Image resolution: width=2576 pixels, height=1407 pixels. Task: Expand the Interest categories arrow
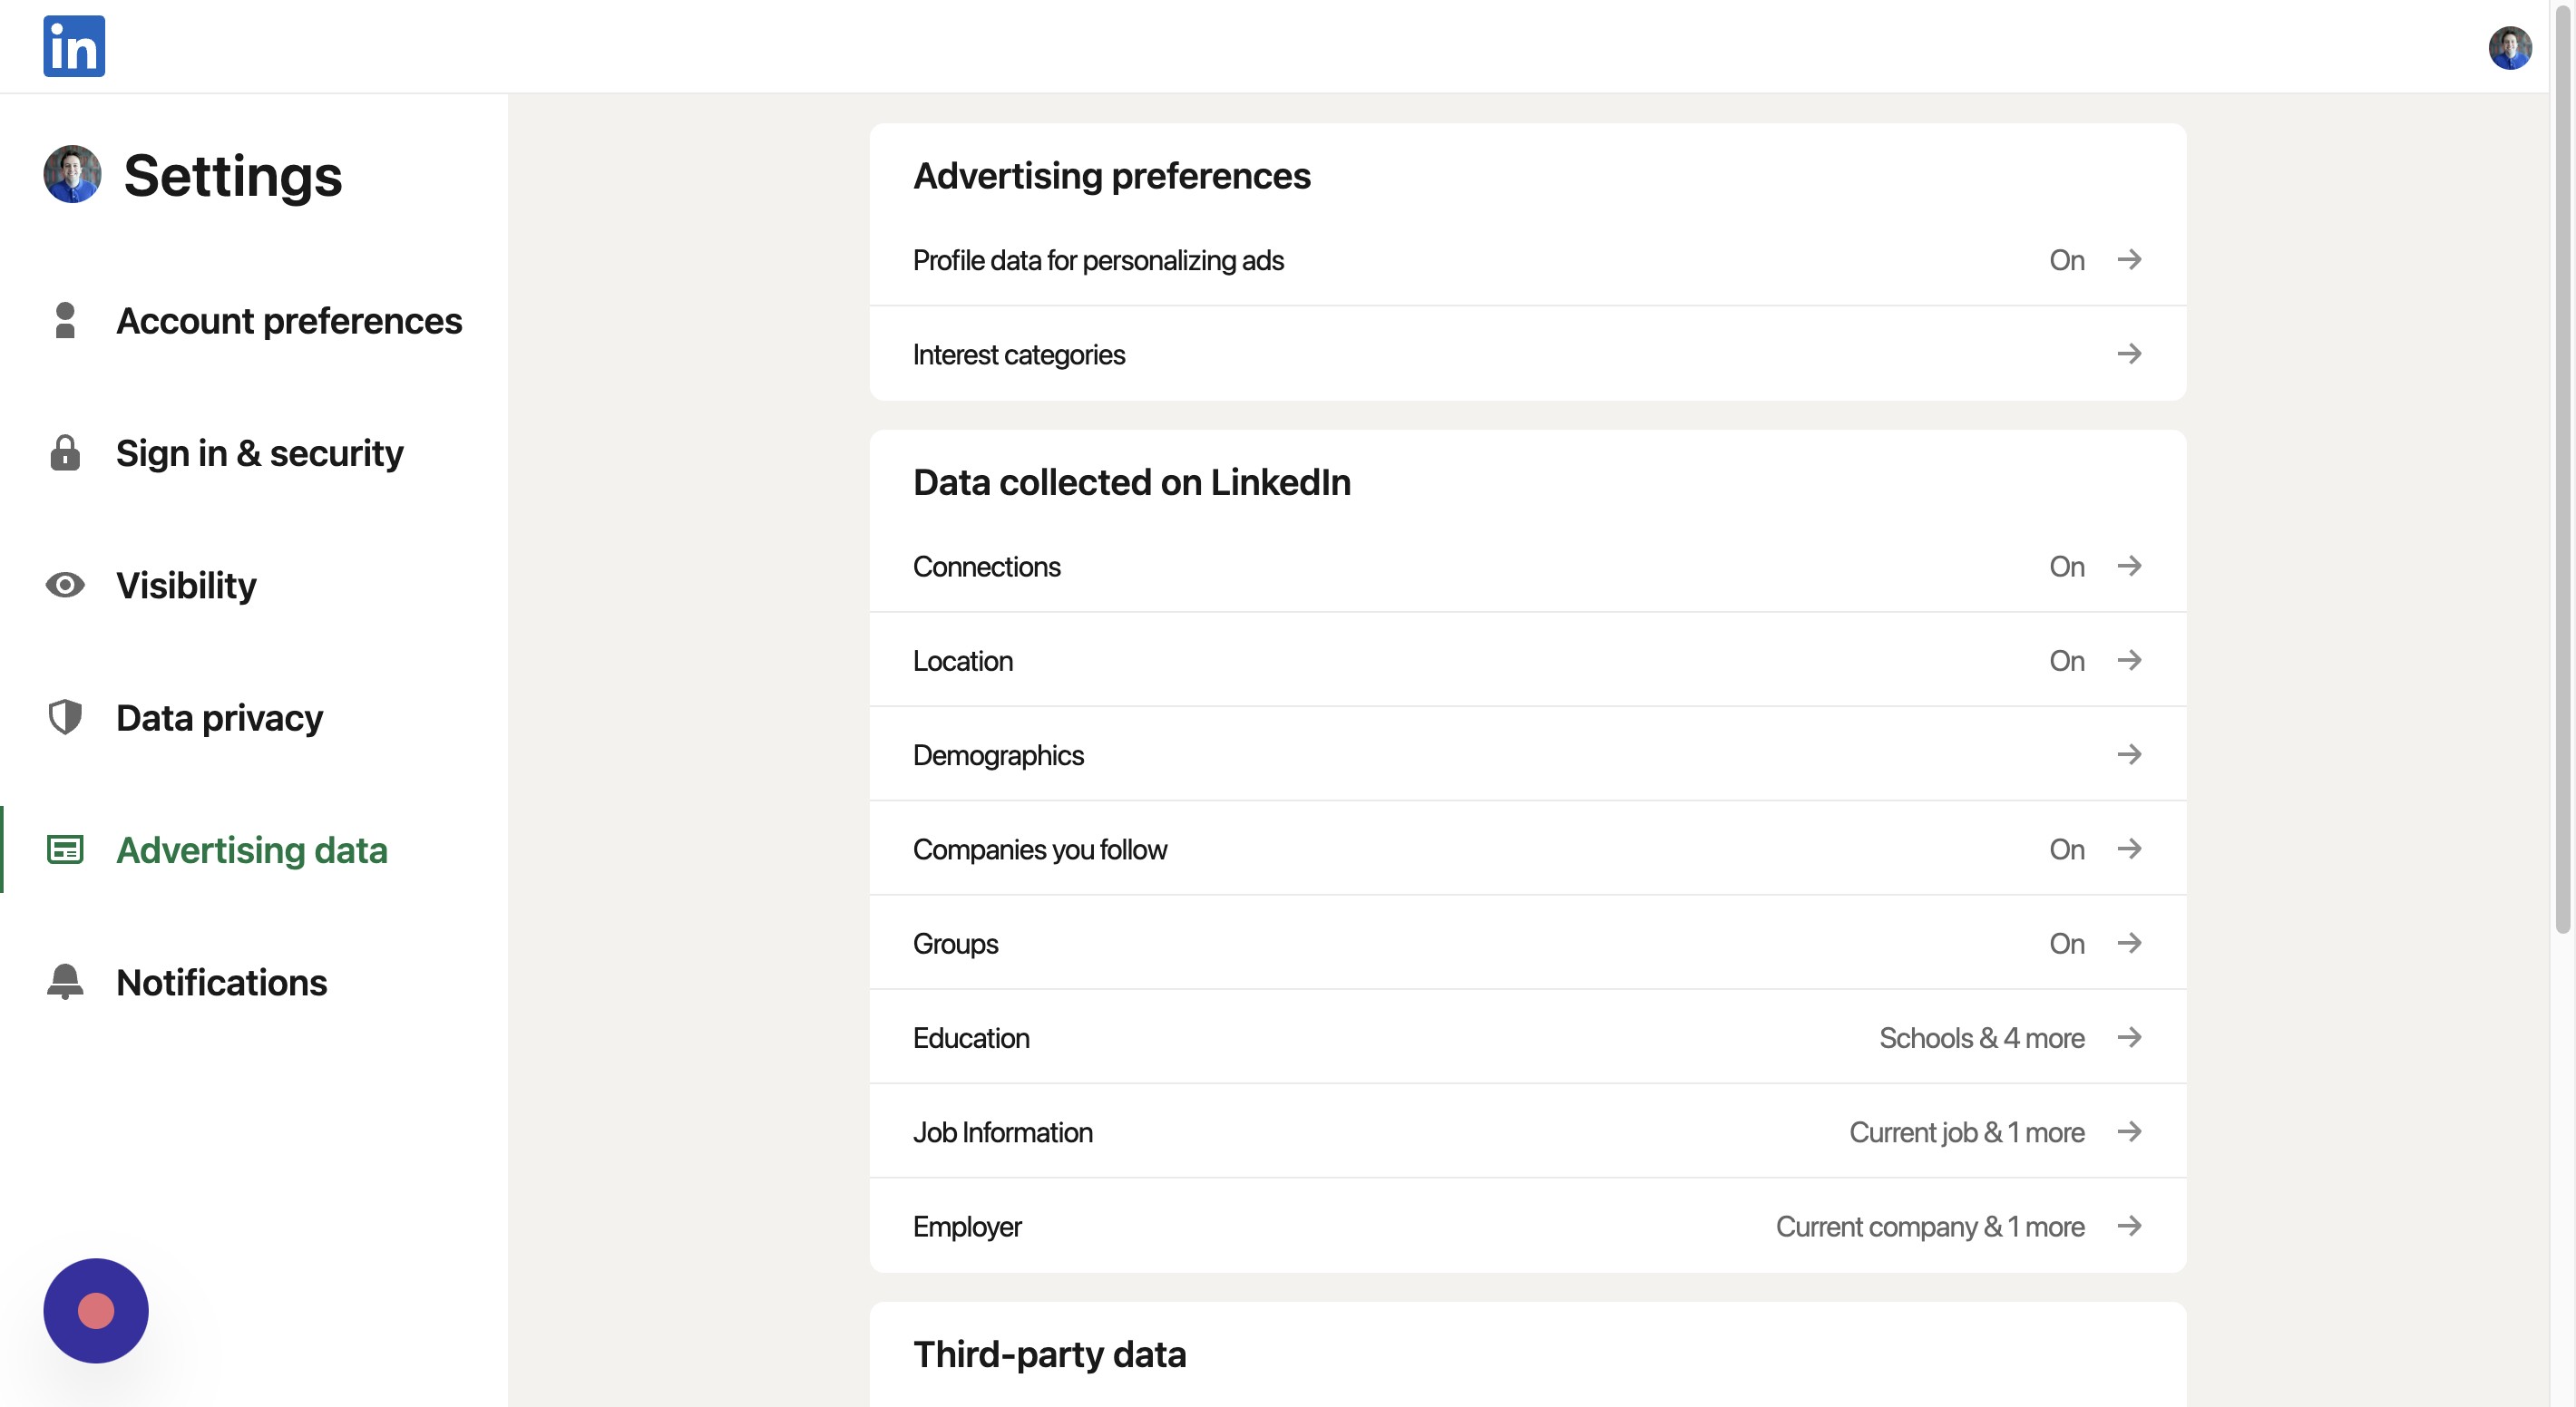click(2129, 354)
